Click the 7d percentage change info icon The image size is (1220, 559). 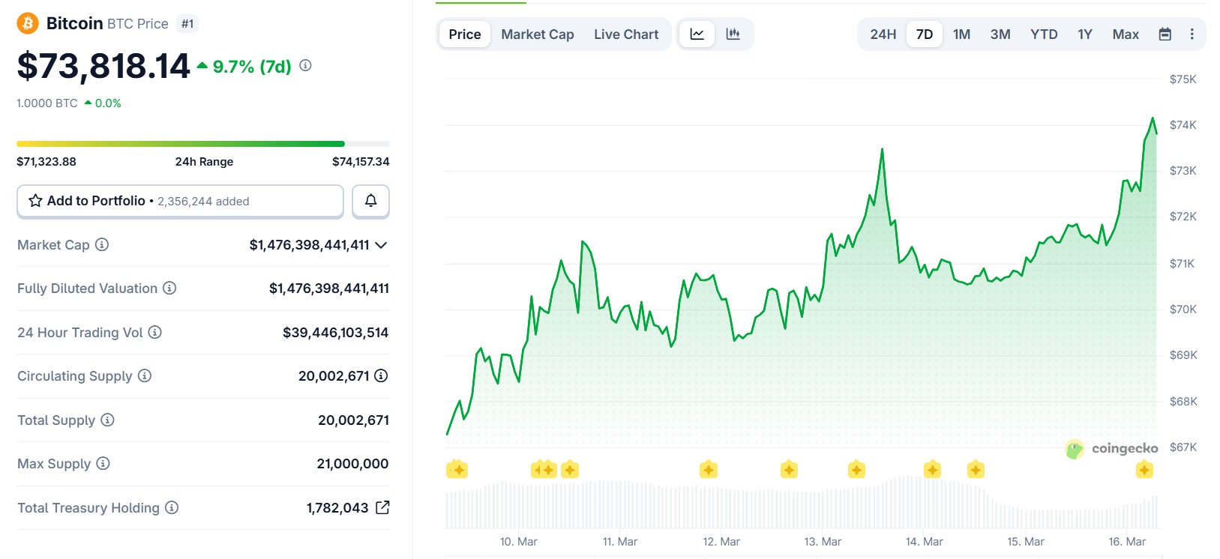[305, 66]
